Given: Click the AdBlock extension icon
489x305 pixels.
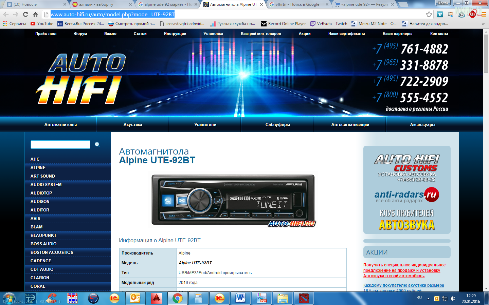Looking at the screenshot, I should click(x=472, y=14).
